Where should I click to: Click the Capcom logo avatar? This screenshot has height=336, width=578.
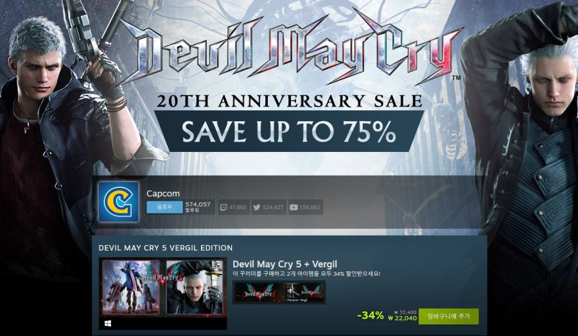(118, 202)
